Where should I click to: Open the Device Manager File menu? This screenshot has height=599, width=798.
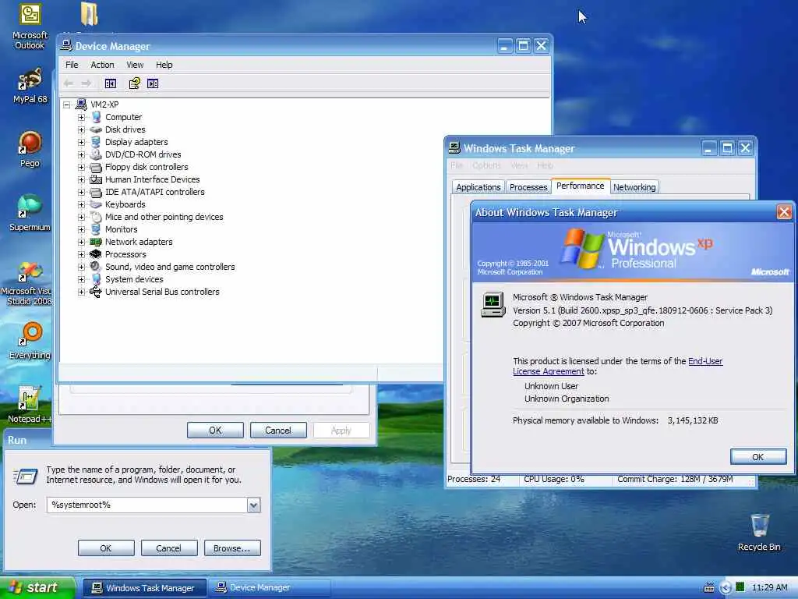point(72,65)
